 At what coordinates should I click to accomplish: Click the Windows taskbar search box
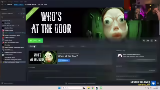click(x=72, y=88)
